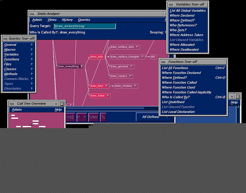The width and height of the screenshot is (246, 193).
Task: Click the dashed-lines tree view toolbar icon
Action: (x=70, y=117)
